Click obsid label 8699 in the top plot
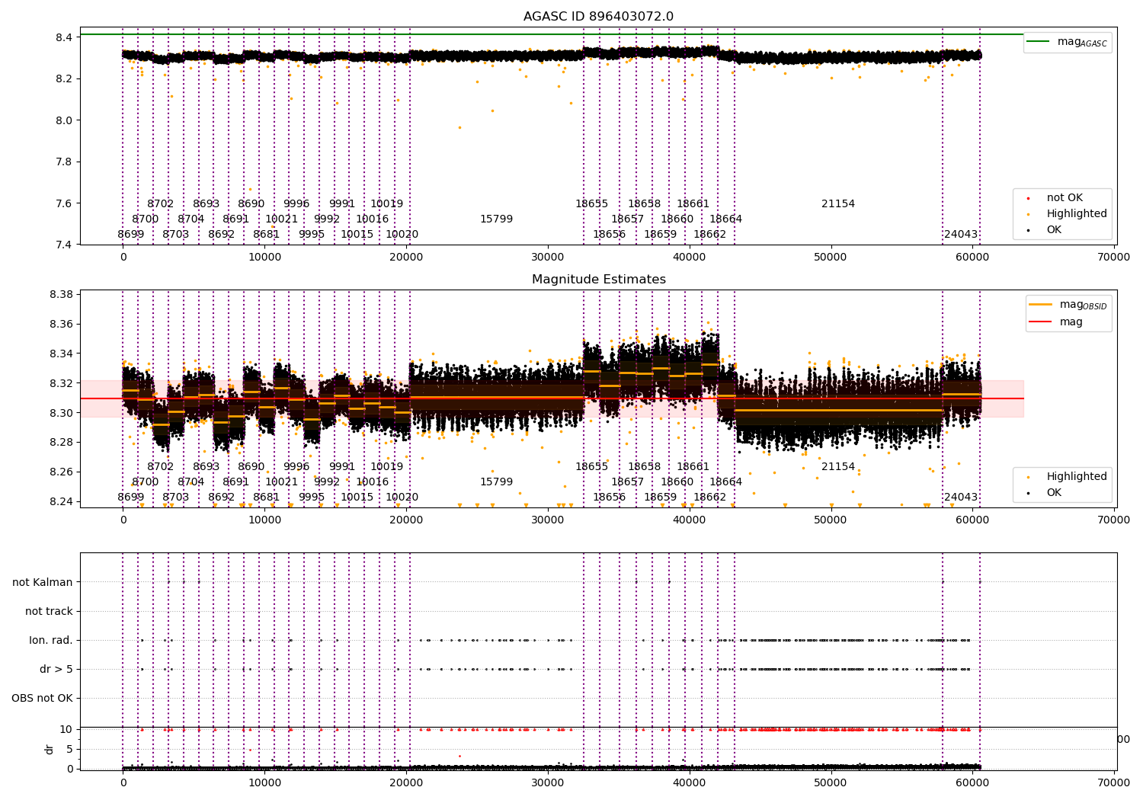The height and width of the screenshot is (800, 1143). (131, 235)
